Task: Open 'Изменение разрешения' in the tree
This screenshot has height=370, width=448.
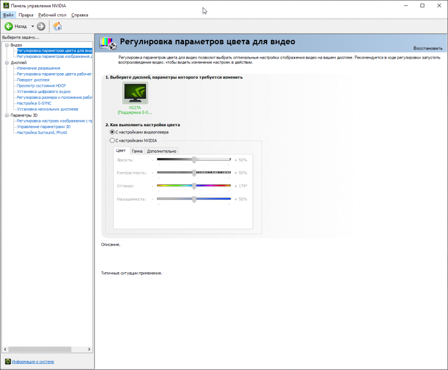Action: (39, 68)
